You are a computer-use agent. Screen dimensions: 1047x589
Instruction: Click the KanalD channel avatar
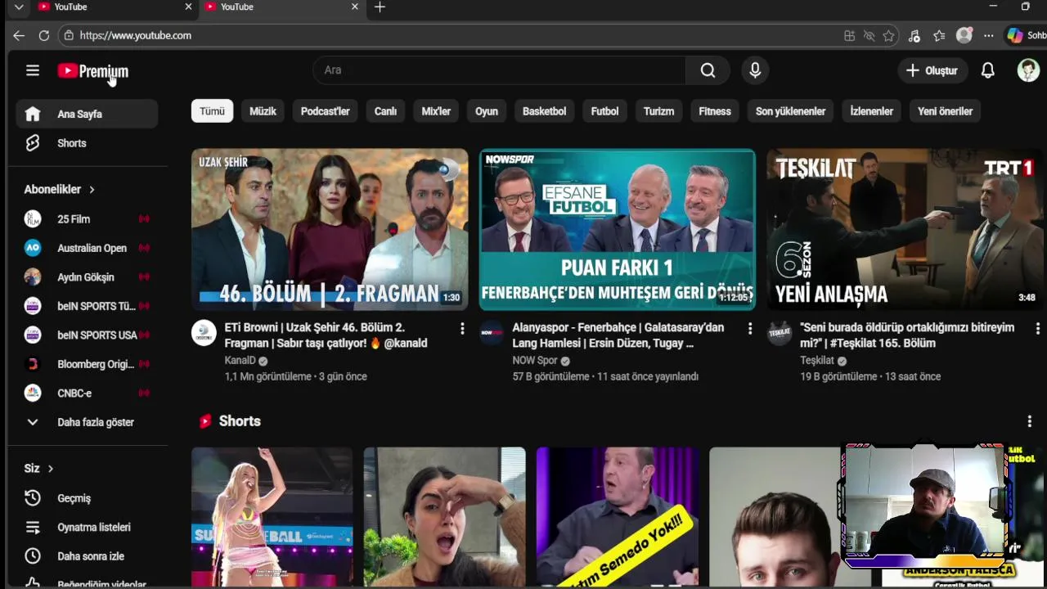[204, 333]
